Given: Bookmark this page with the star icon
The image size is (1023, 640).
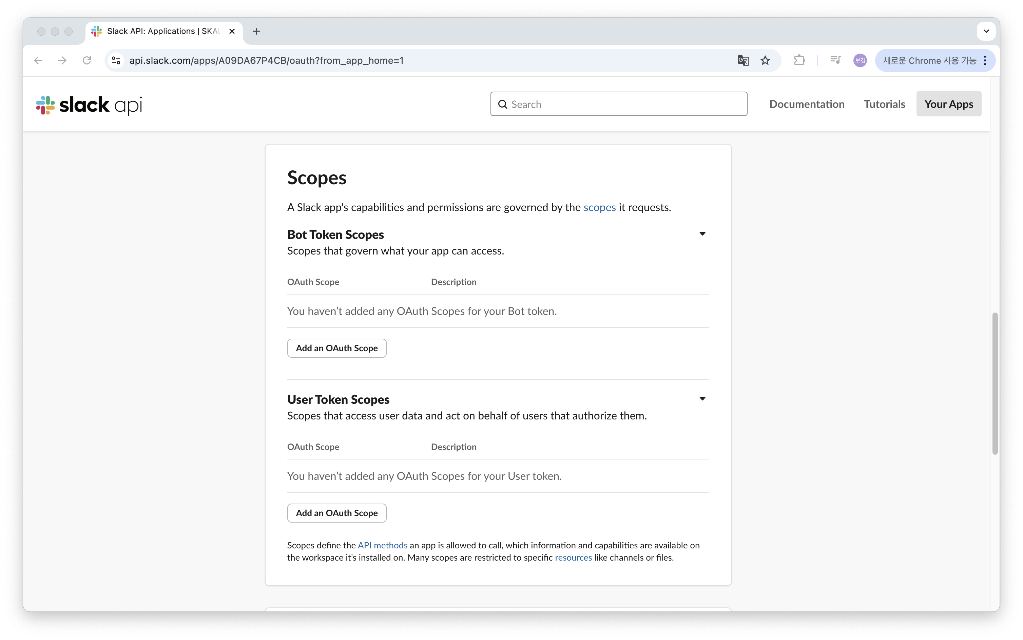Looking at the screenshot, I should tap(765, 60).
